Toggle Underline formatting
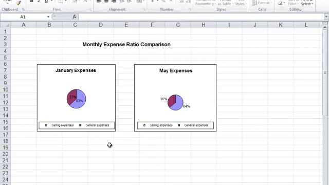 coord(46,1)
